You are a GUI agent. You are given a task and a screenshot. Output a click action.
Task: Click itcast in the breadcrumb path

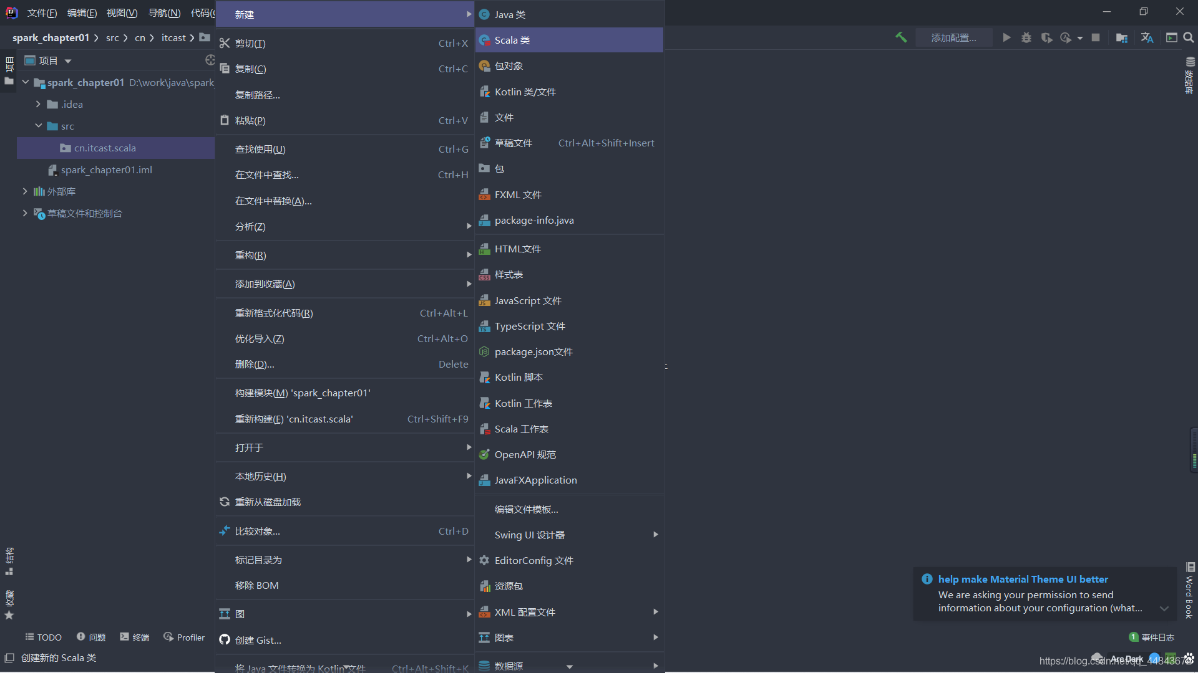point(173,37)
